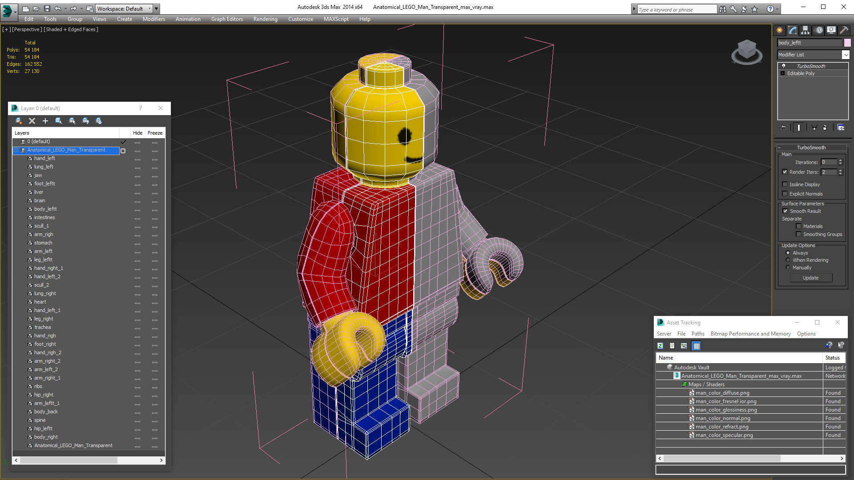Open the Rendering menu
The image size is (854, 480).
coord(265,19)
